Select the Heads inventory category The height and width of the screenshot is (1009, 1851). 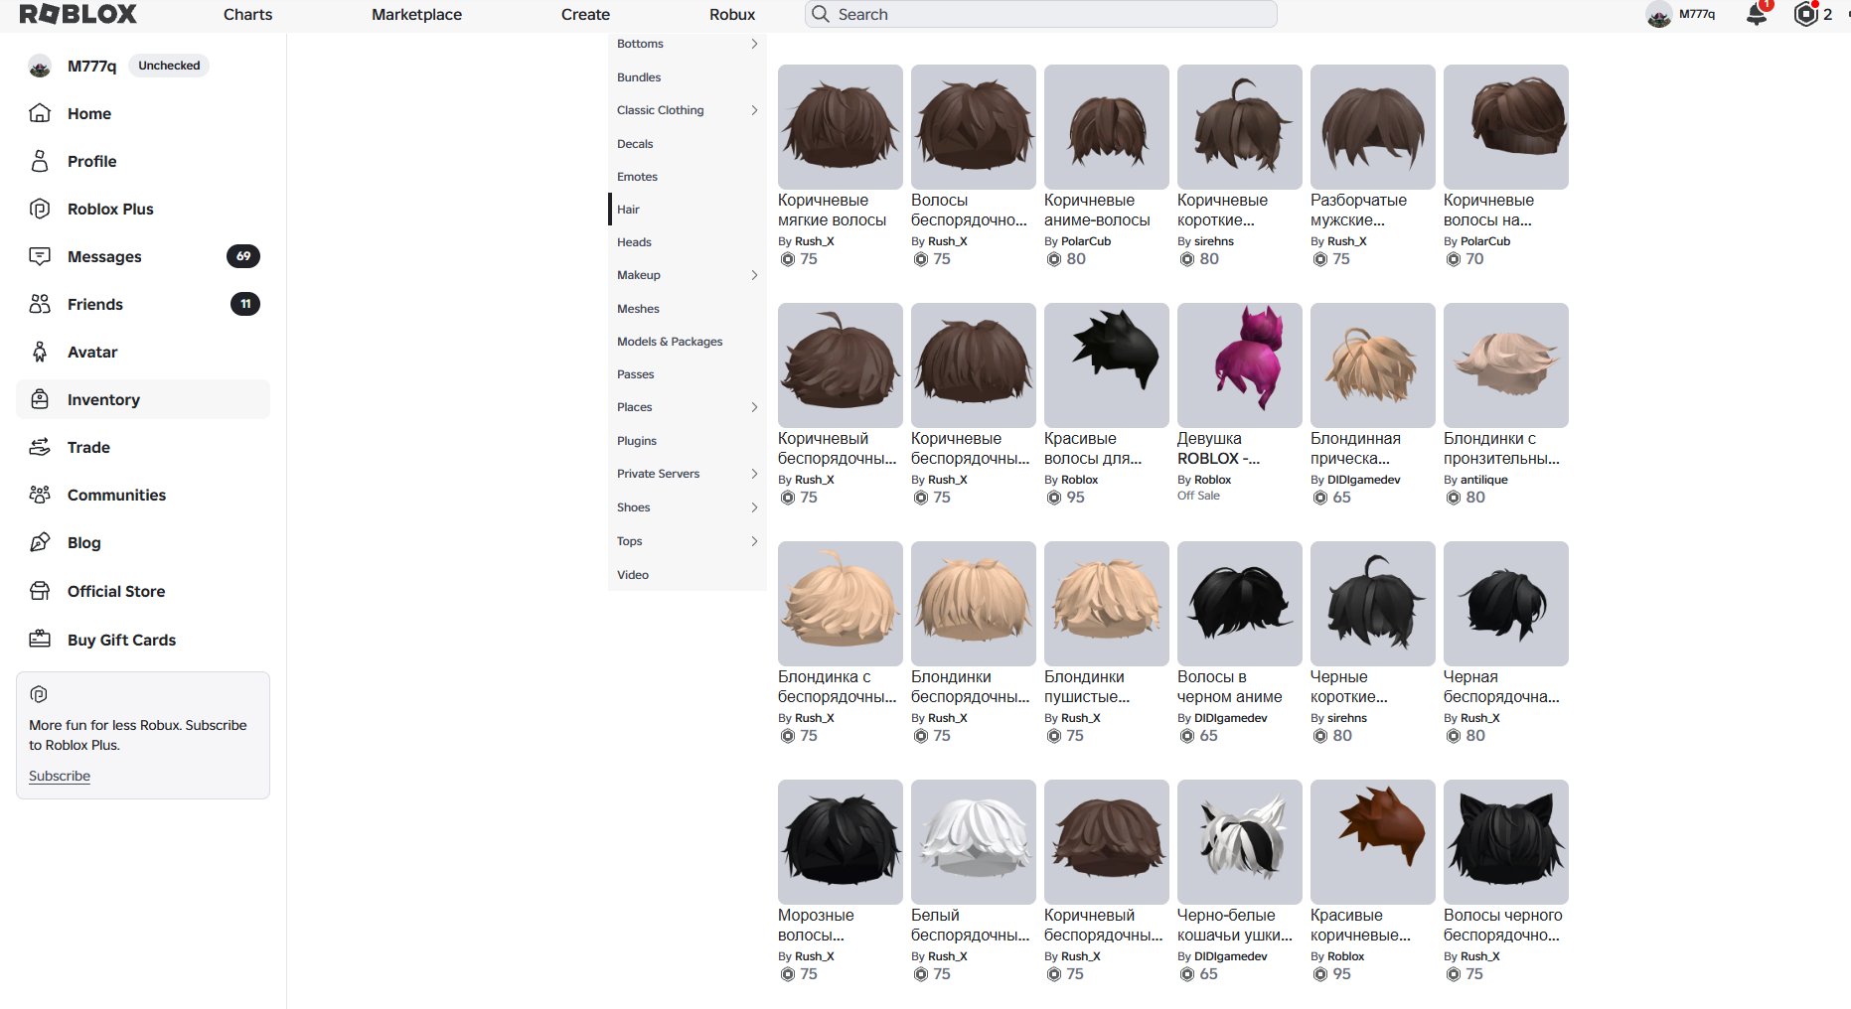coord(687,242)
